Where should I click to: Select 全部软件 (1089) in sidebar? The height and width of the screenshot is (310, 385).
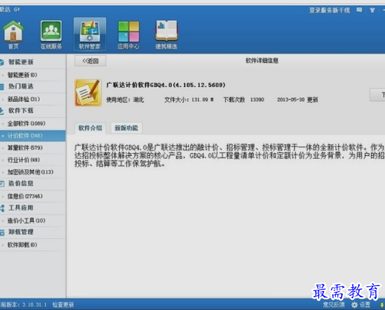click(x=33, y=123)
